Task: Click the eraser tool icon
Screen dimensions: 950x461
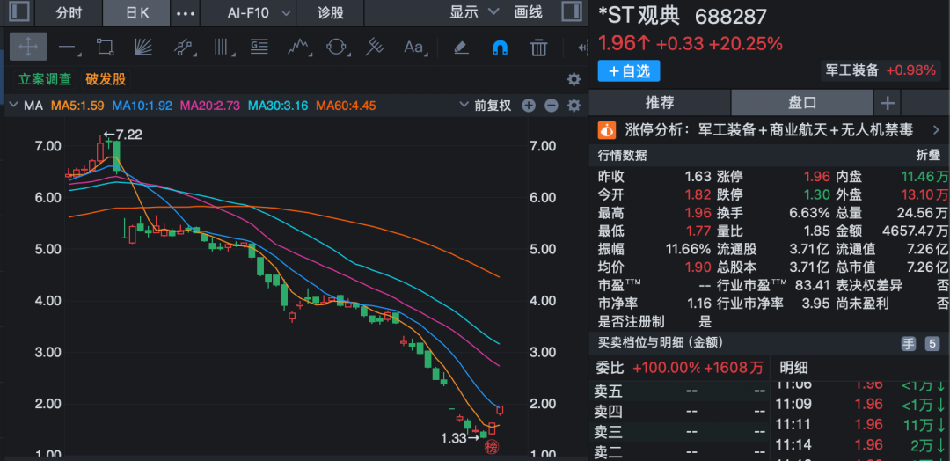Action: pyautogui.click(x=459, y=47)
